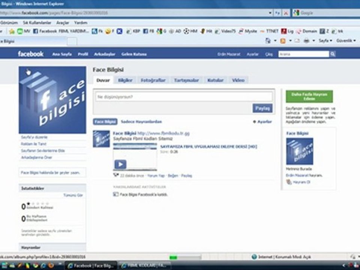Open the Araçlar menu
The width and height of the screenshot is (360, 270).
(63, 22)
